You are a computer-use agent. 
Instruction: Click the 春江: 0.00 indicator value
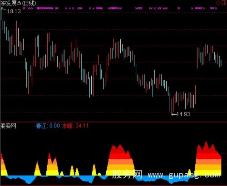pyautogui.click(x=48, y=126)
